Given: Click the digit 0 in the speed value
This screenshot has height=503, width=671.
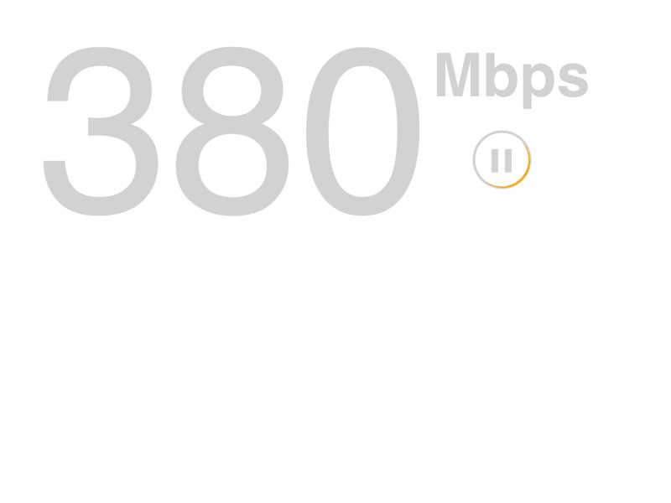Looking at the screenshot, I should [363, 132].
